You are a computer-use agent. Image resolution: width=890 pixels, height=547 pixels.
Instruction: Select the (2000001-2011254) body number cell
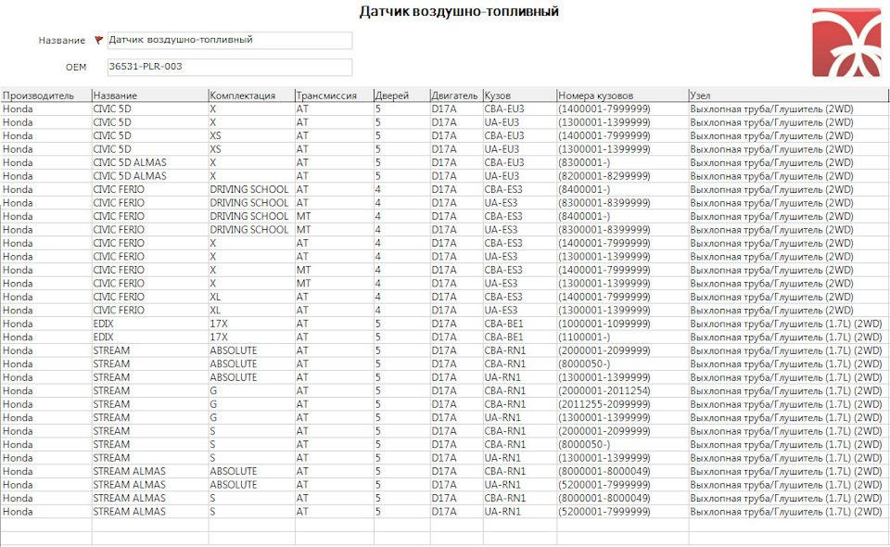604,391
